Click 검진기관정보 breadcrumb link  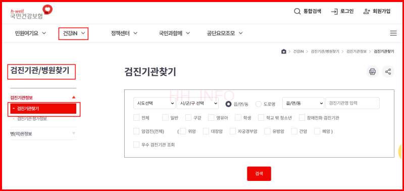(357, 52)
